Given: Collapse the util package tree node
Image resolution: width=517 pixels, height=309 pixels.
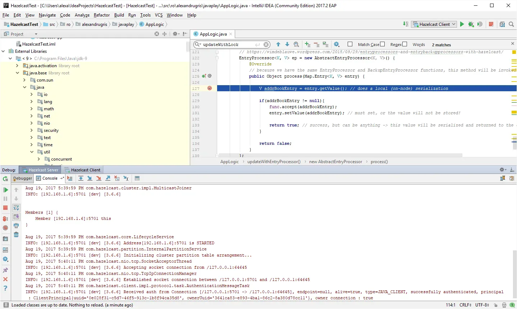Looking at the screenshot, I should pyautogui.click(x=32, y=152).
